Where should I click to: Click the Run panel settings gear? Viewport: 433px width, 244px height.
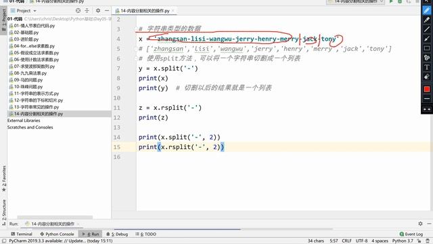pyautogui.click(x=420, y=224)
